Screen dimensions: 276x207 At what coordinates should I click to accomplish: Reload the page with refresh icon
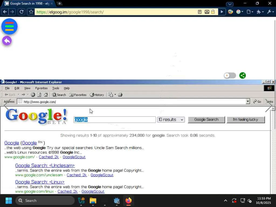tap(22, 12)
